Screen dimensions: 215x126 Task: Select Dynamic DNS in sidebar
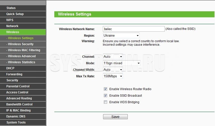click(x=16, y=116)
